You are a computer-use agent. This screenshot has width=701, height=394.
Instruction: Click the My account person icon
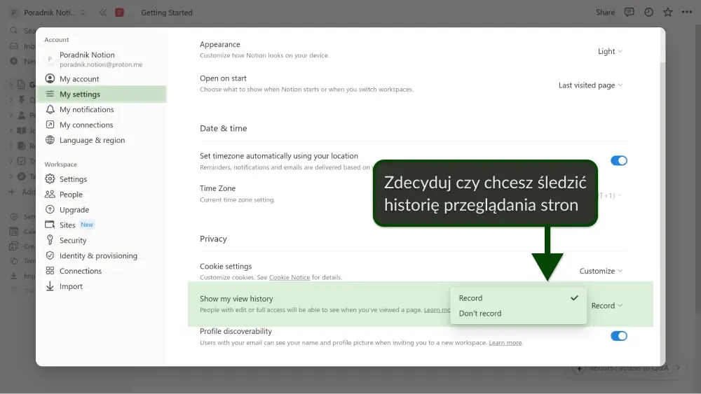pos(50,78)
